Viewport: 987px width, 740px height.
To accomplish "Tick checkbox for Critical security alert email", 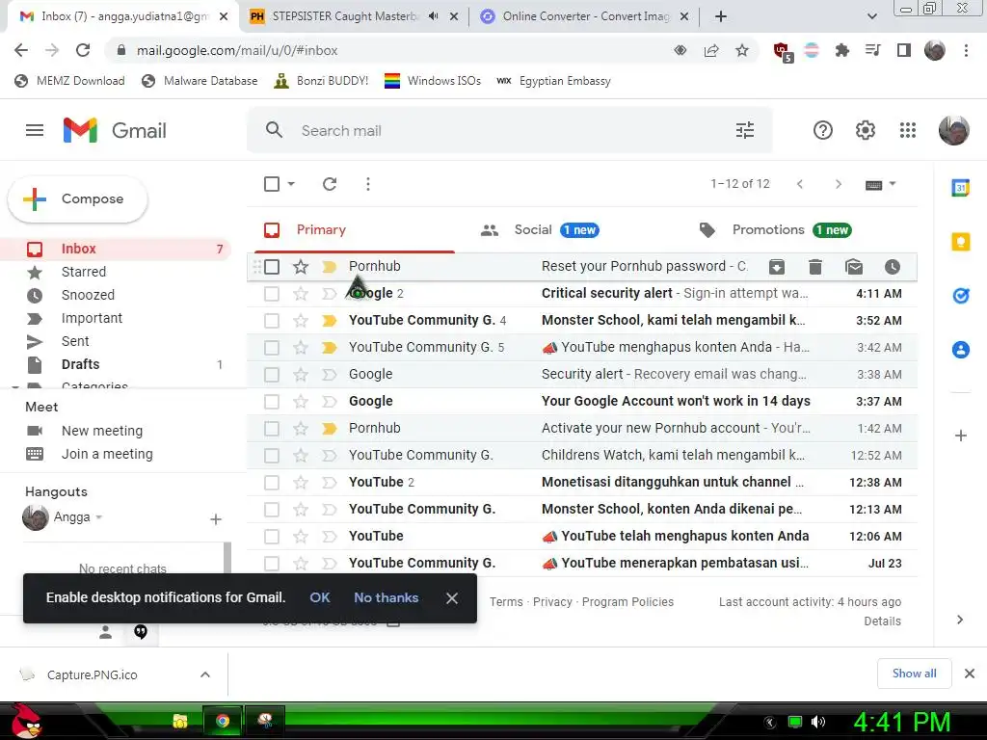I will coord(272,293).
